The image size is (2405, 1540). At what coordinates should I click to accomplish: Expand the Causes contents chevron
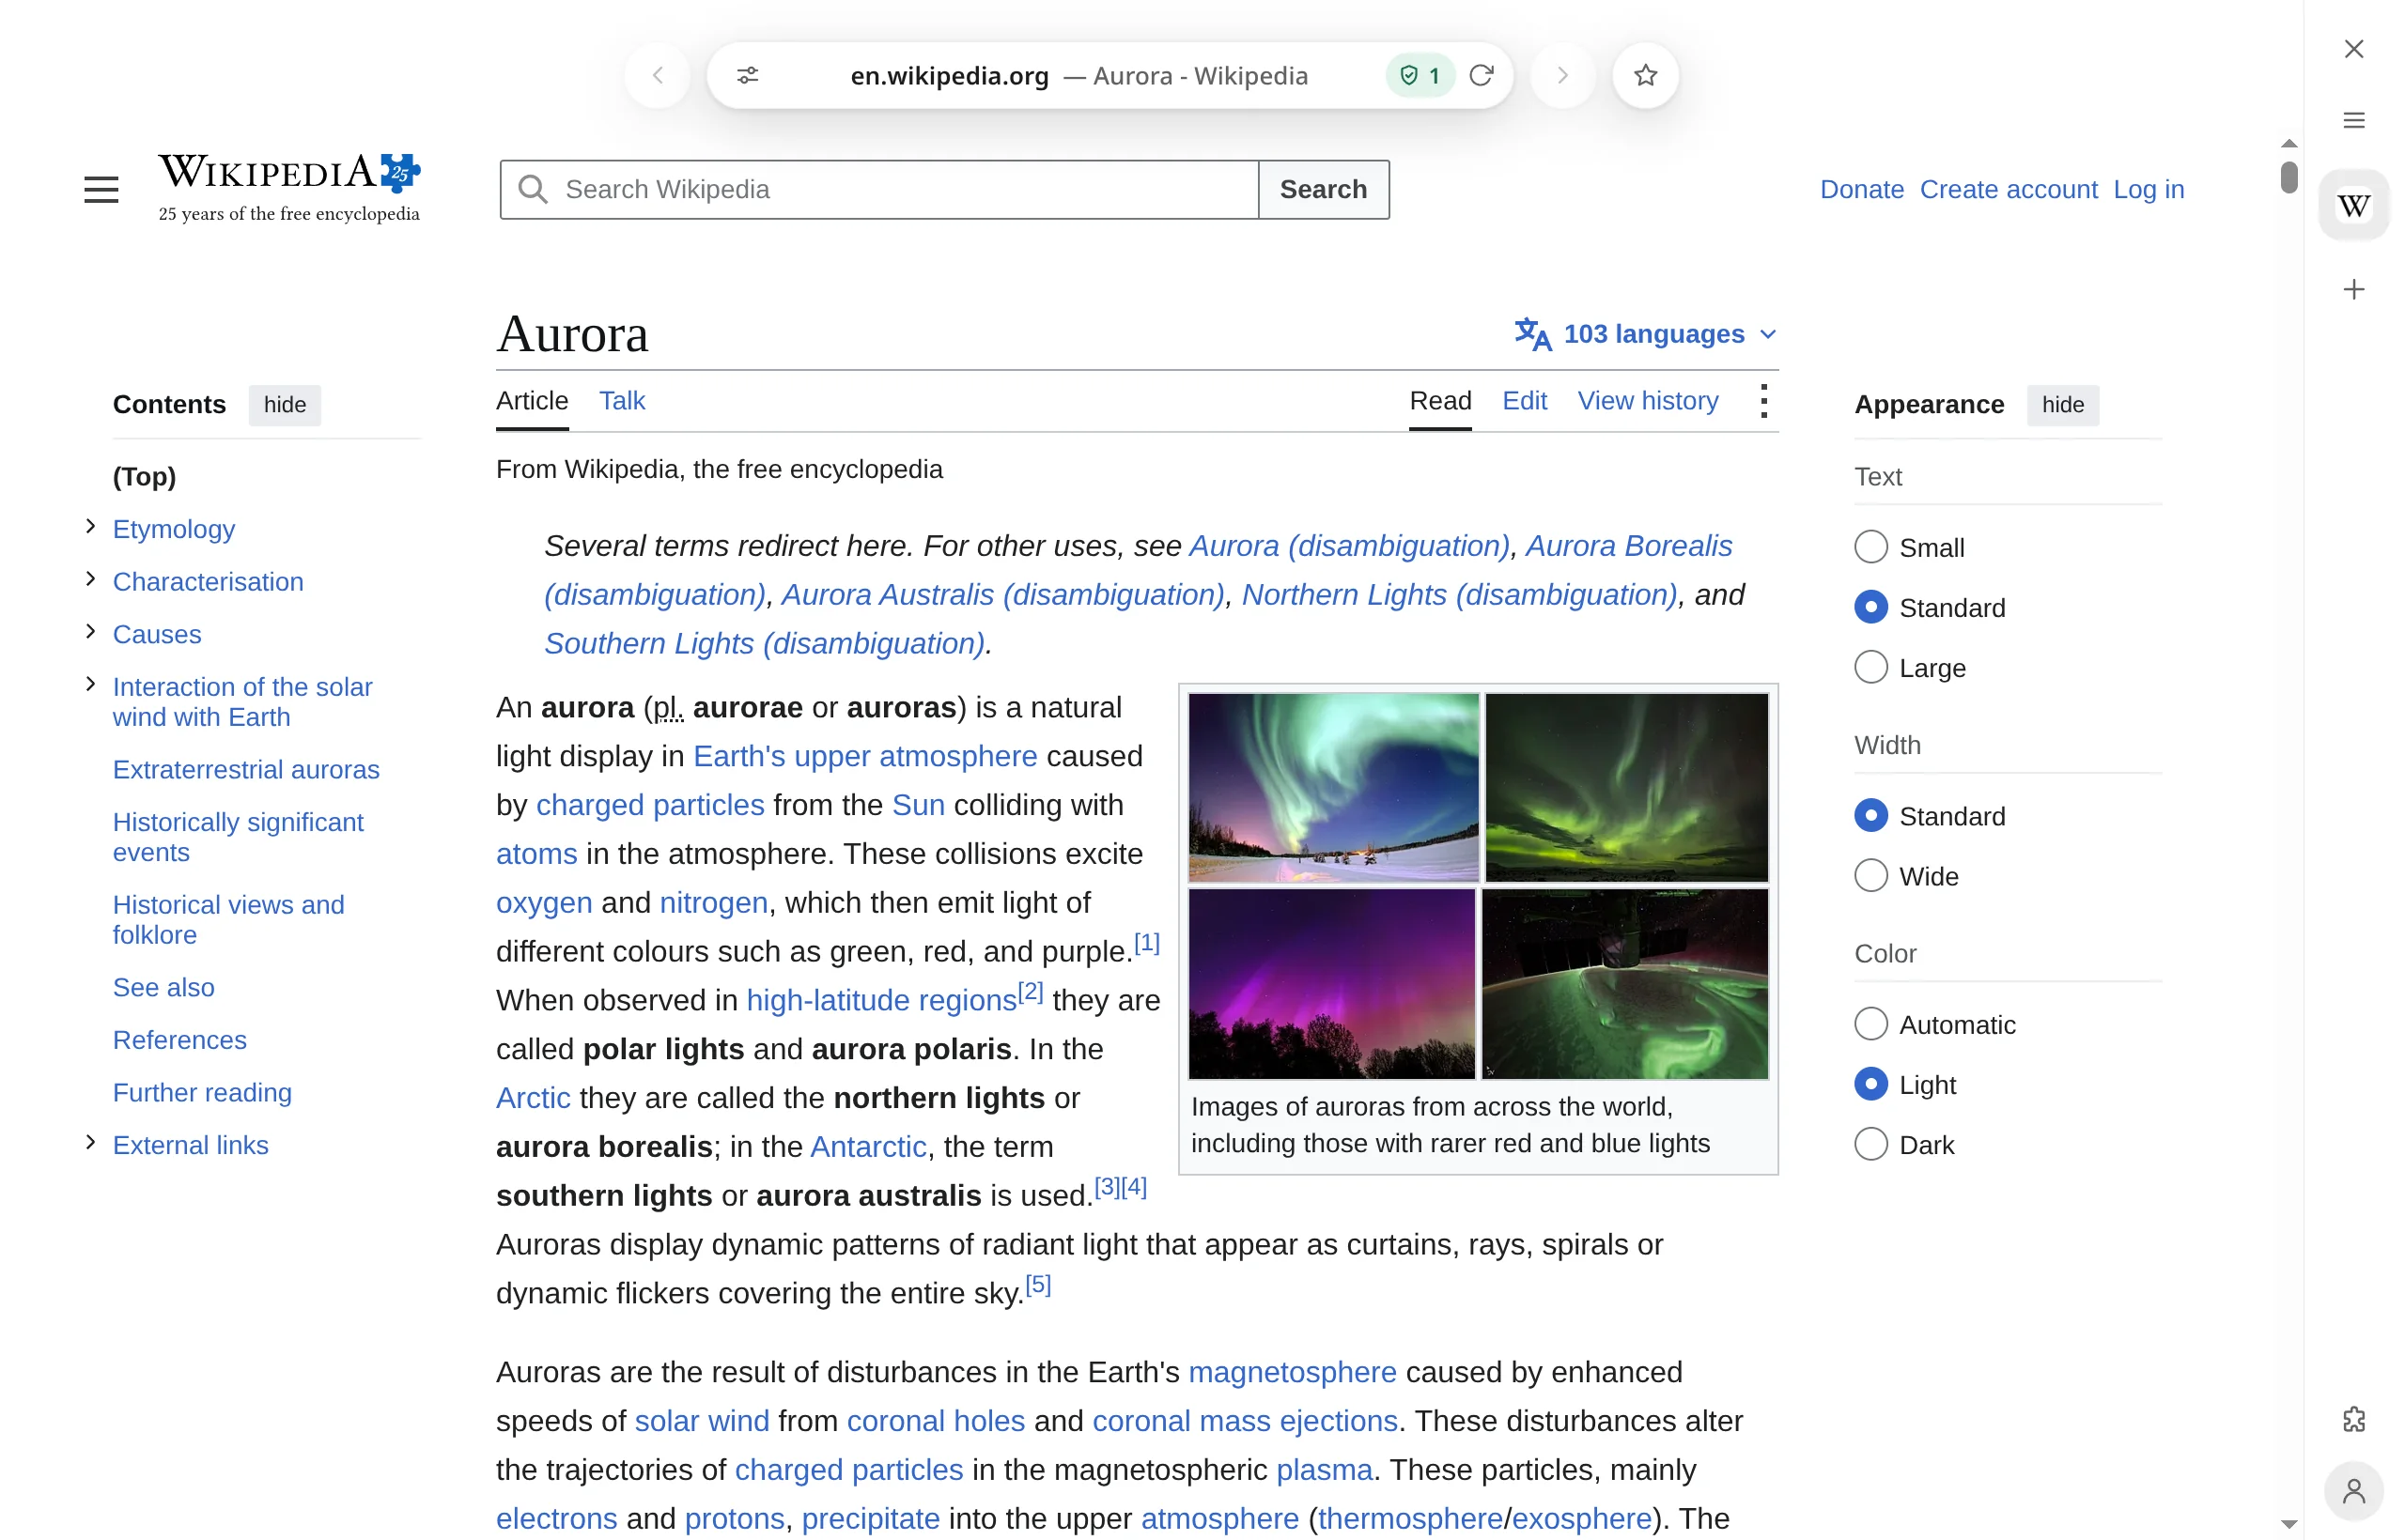[90, 631]
